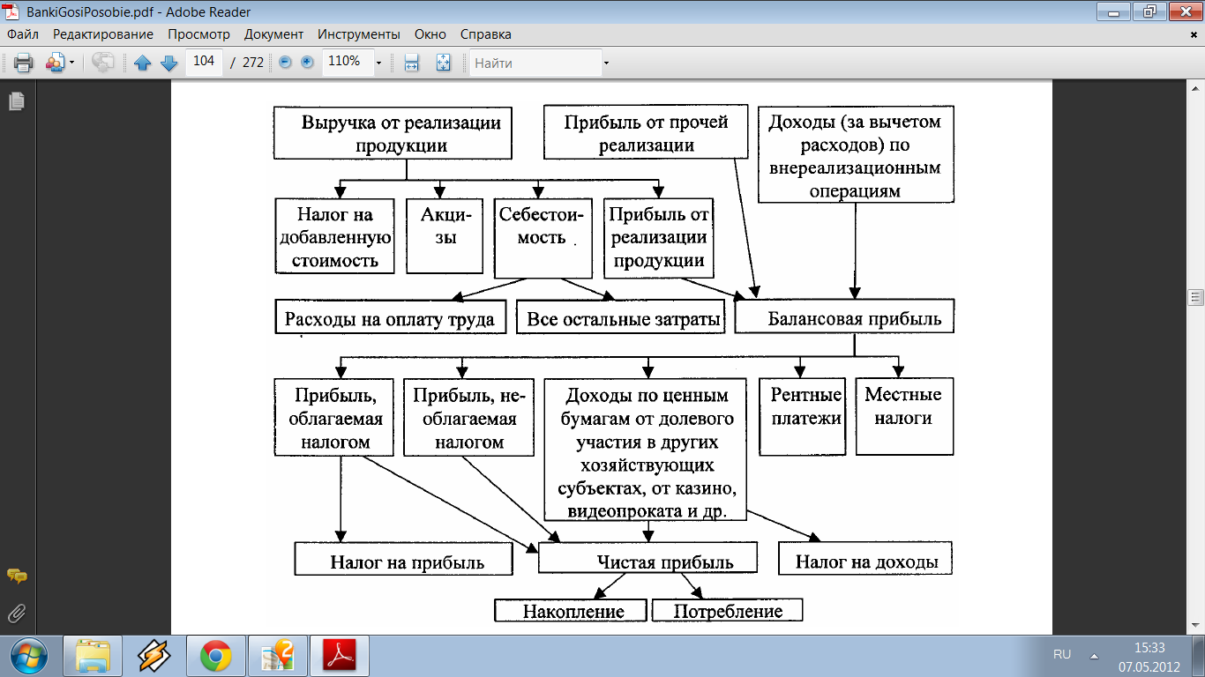This screenshot has height=677, width=1205.
Task: Open the Окно menu
Action: click(430, 34)
